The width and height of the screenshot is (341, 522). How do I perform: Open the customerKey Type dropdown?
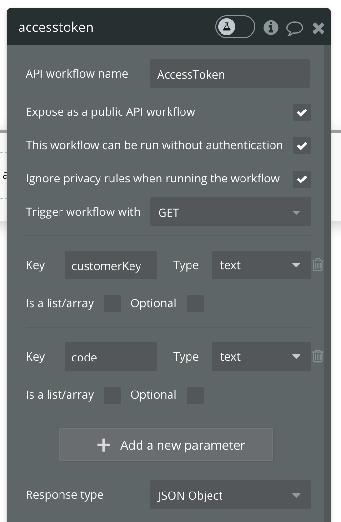click(x=261, y=265)
